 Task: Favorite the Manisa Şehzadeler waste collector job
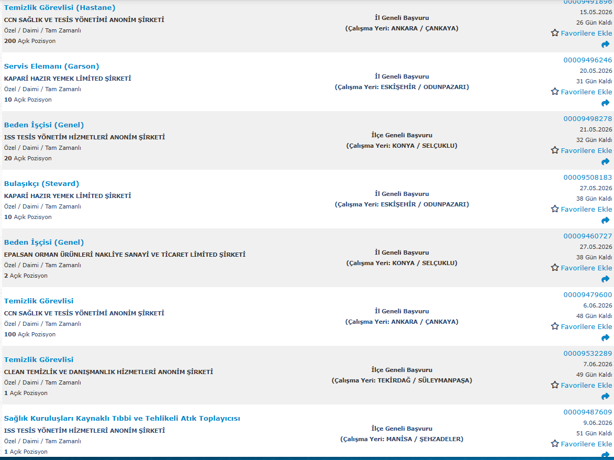pos(581,444)
